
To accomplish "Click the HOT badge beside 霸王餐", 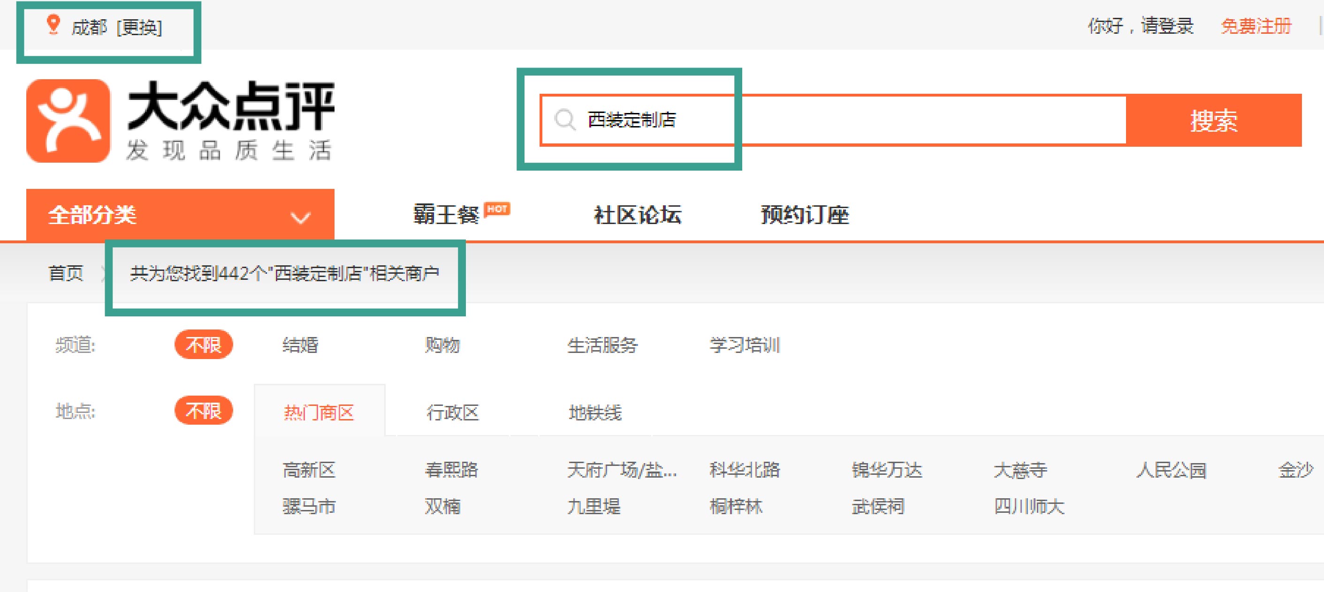I will 497,209.
